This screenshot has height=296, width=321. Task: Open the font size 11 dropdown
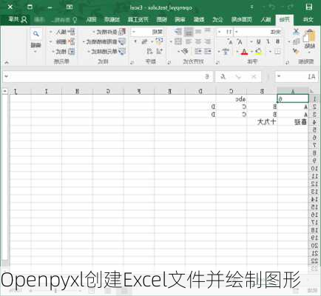(219, 32)
